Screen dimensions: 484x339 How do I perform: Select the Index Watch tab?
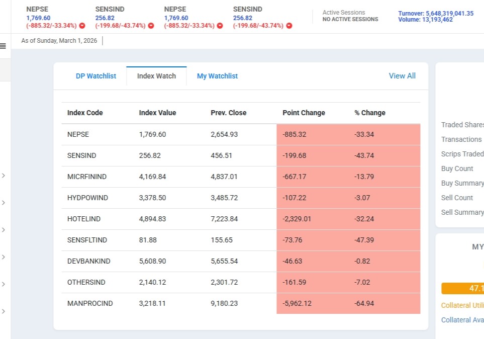pos(156,76)
